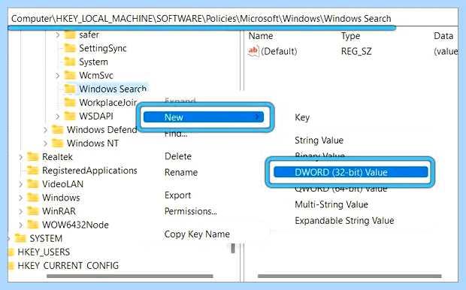Image resolution: width=466 pixels, height=290 pixels.
Task: Click the string value icon beside (Default)
Action: pyautogui.click(x=253, y=51)
